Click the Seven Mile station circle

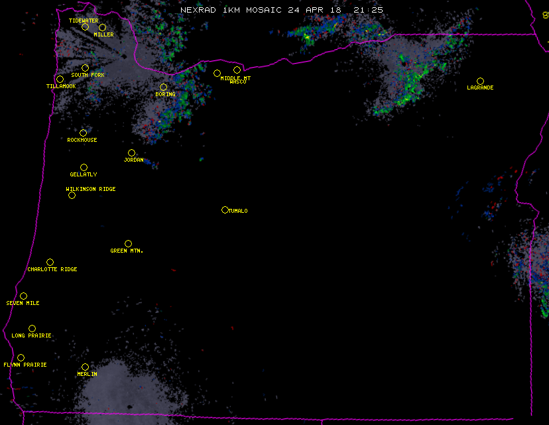coord(23,296)
